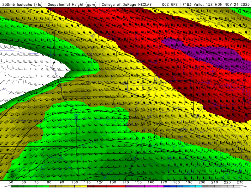Image resolution: width=251 pixels, height=188 pixels.
Task: Click the dark red swatch just right of 110
Action: click(91, 186)
